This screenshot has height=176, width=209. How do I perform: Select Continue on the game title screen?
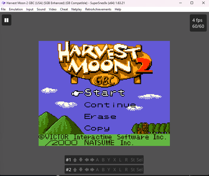(110, 105)
